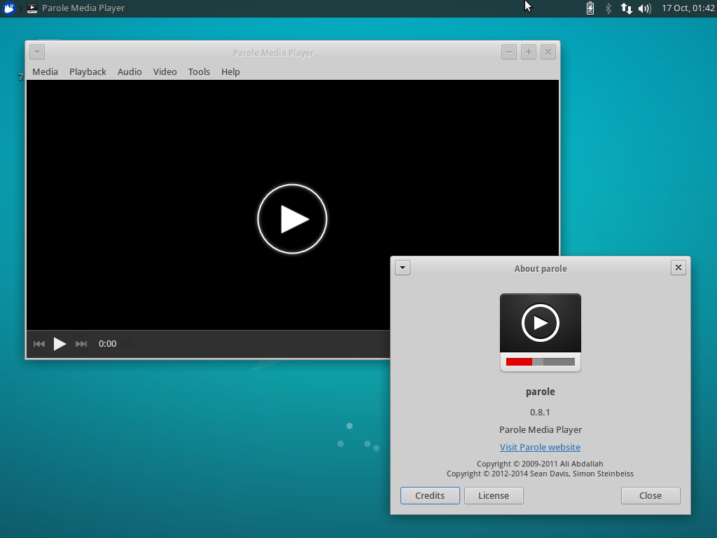Click the play button on the video

(292, 219)
